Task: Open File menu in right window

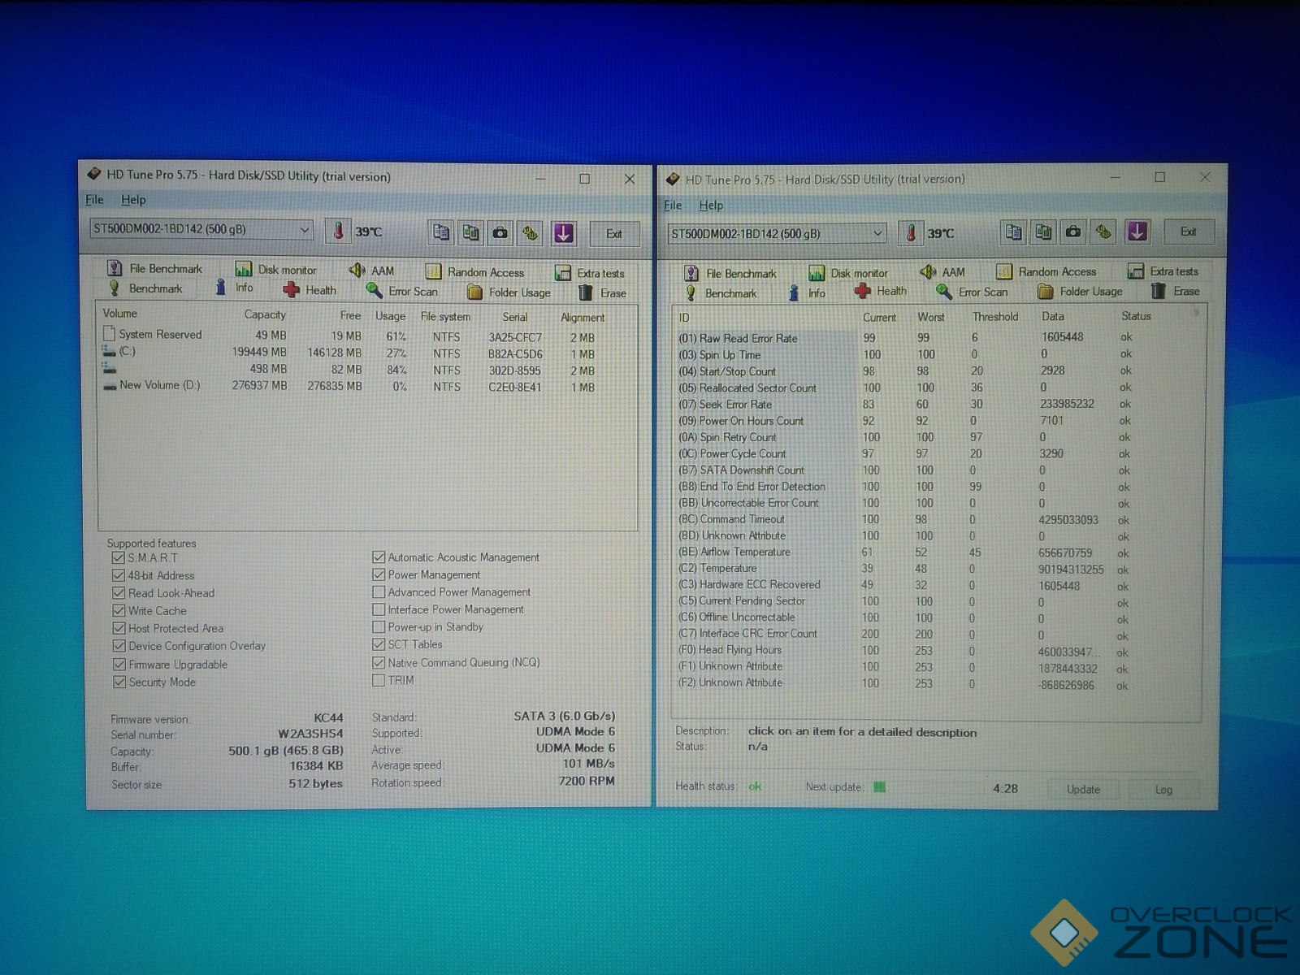Action: tap(673, 206)
